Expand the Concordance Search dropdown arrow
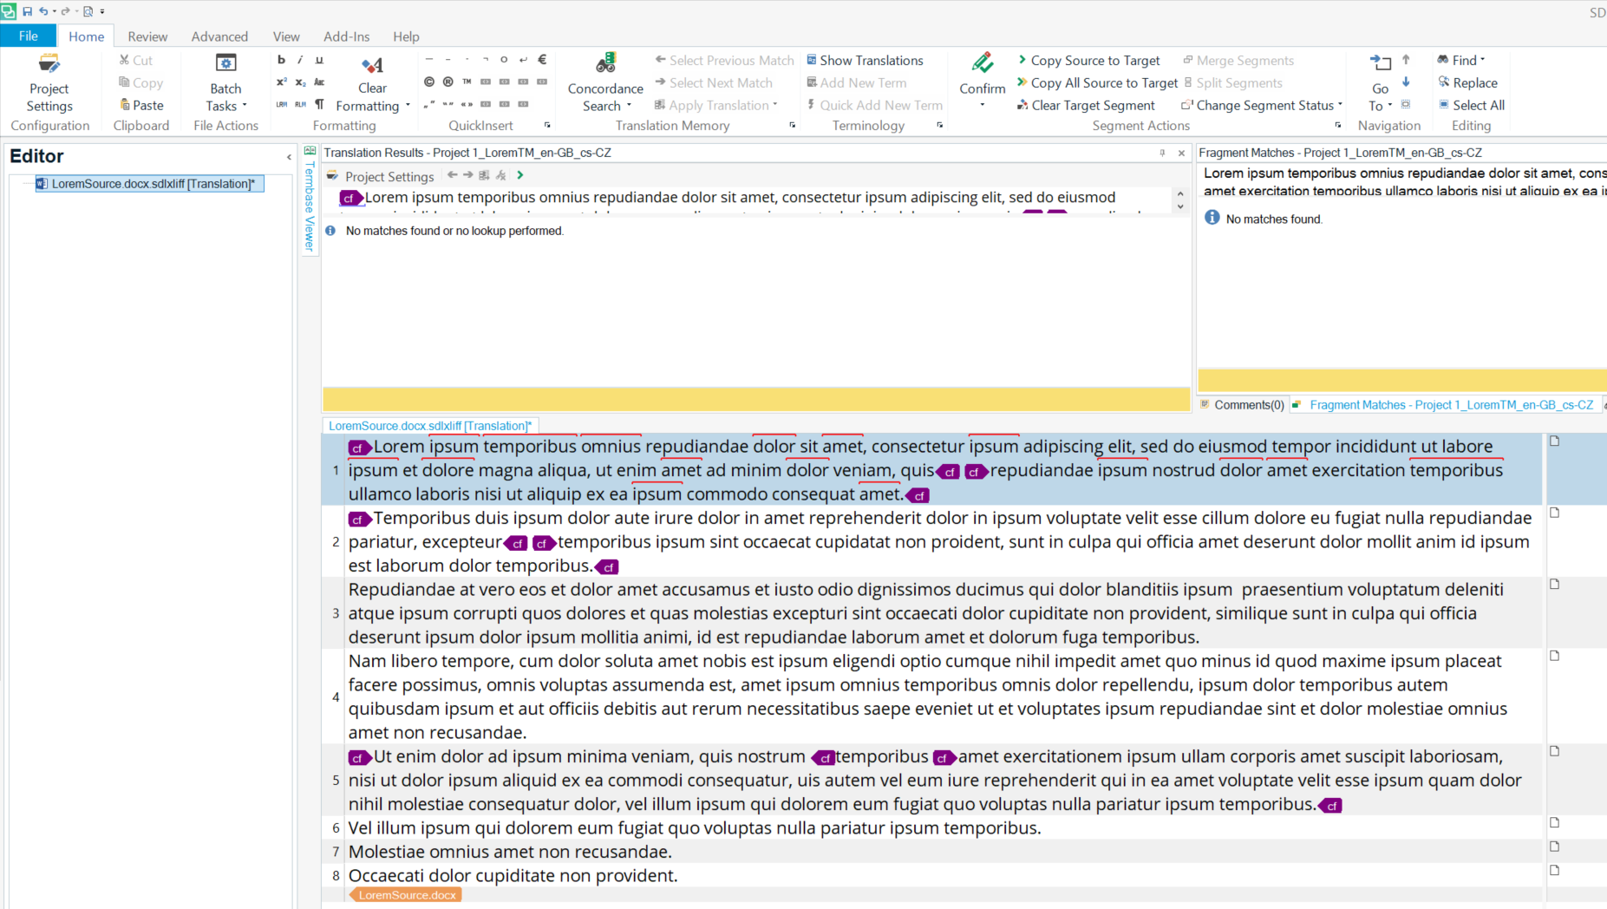1607x909 pixels. click(629, 107)
